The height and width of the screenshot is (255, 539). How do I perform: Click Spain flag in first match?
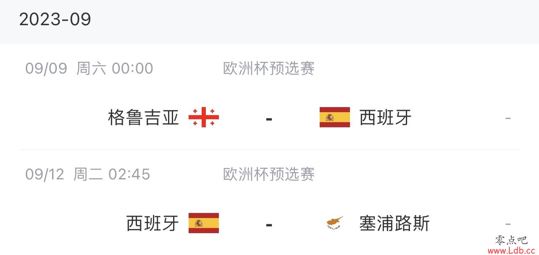pyautogui.click(x=335, y=117)
